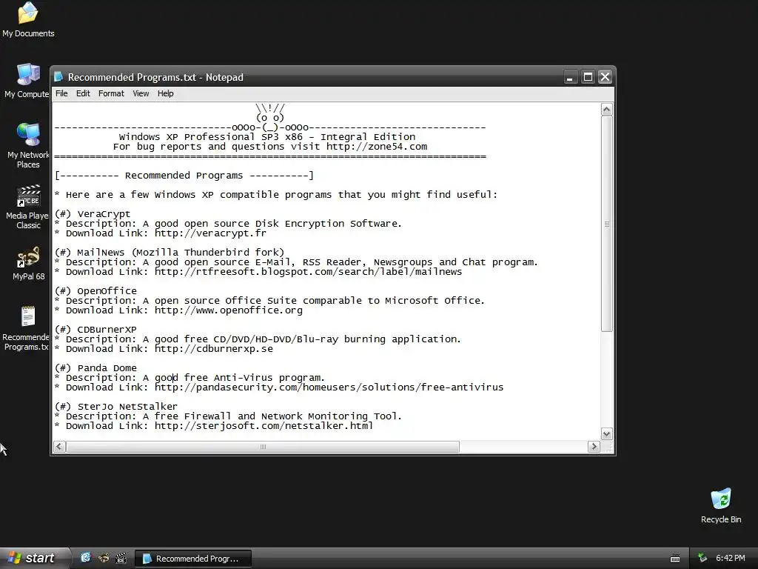Image resolution: width=758 pixels, height=569 pixels.
Task: Click the CDBurnerXP heading line
Action: pos(95,330)
